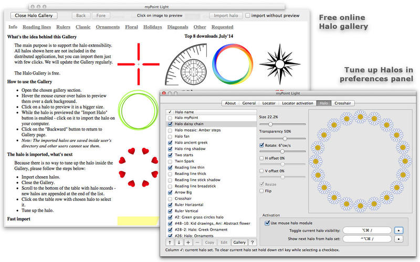Viewport: 420px width, 262px height.
Task: Preview the green grass circles halo
Action: [x=139, y=110]
